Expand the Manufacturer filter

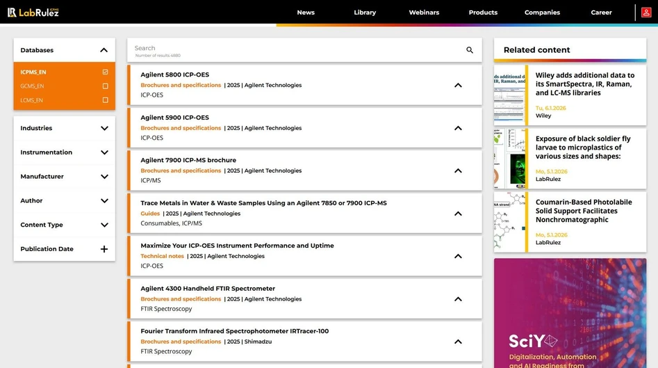[x=104, y=177]
